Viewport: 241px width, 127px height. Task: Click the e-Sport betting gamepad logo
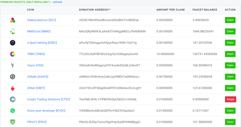13,43
